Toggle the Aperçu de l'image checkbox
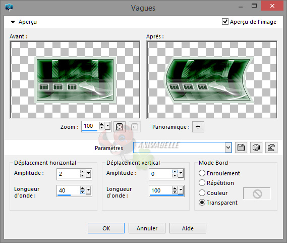The width and height of the screenshot is (287, 243). coord(225,22)
